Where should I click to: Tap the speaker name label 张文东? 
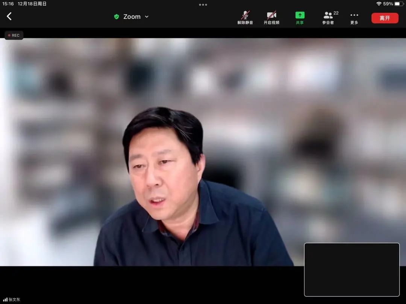(x=14, y=299)
